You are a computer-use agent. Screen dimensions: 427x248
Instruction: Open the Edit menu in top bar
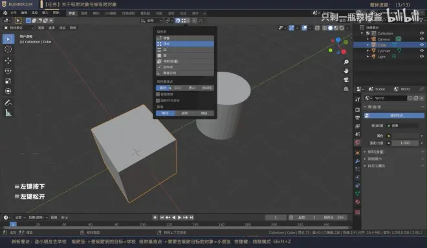pyautogui.click(x=24, y=13)
